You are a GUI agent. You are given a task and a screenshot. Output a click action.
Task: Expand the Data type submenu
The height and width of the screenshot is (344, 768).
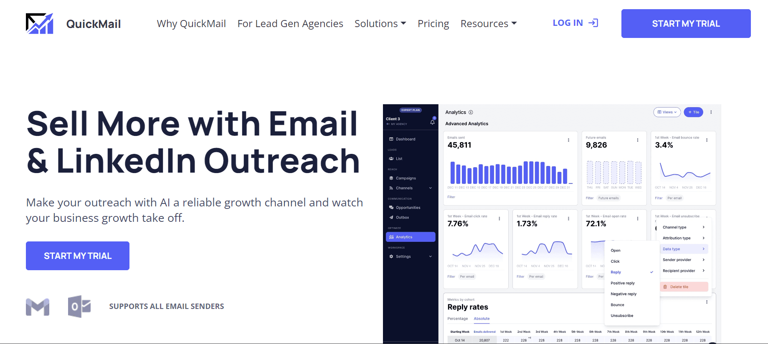(x=684, y=249)
